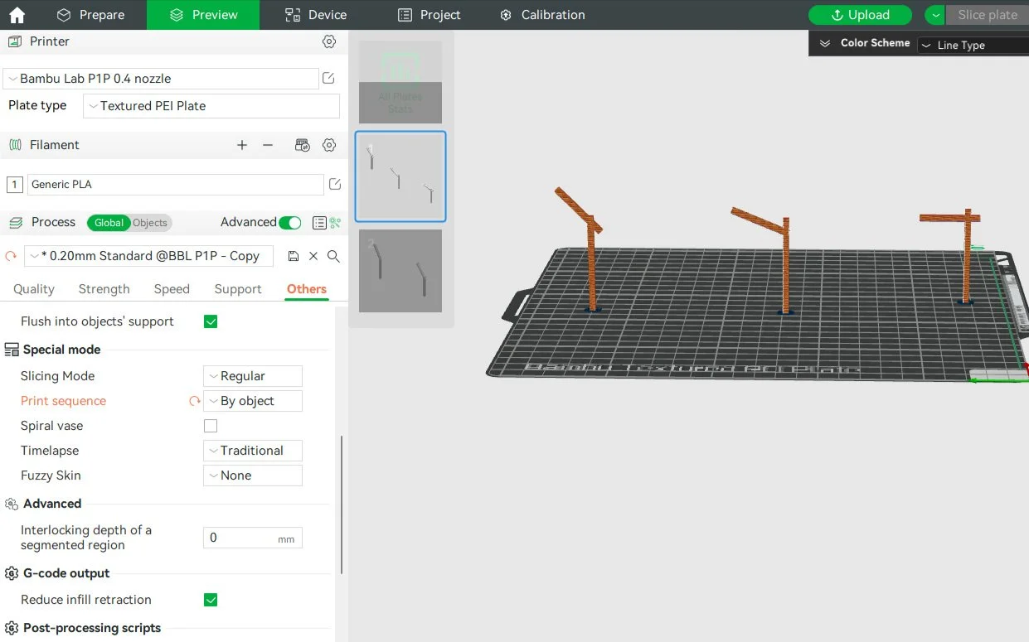Click filament slot number 1 icon
This screenshot has width=1029, height=642.
[14, 184]
